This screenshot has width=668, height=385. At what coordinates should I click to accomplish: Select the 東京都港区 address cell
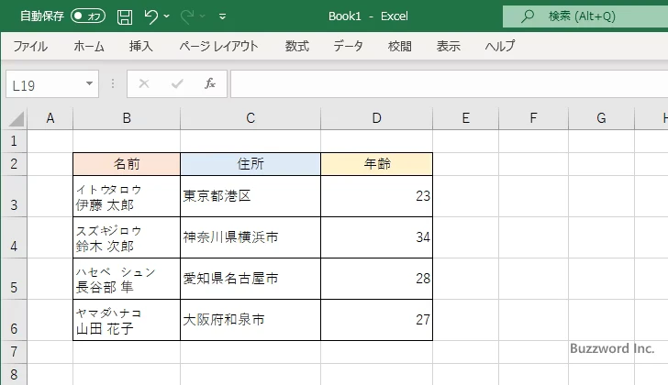click(x=250, y=196)
